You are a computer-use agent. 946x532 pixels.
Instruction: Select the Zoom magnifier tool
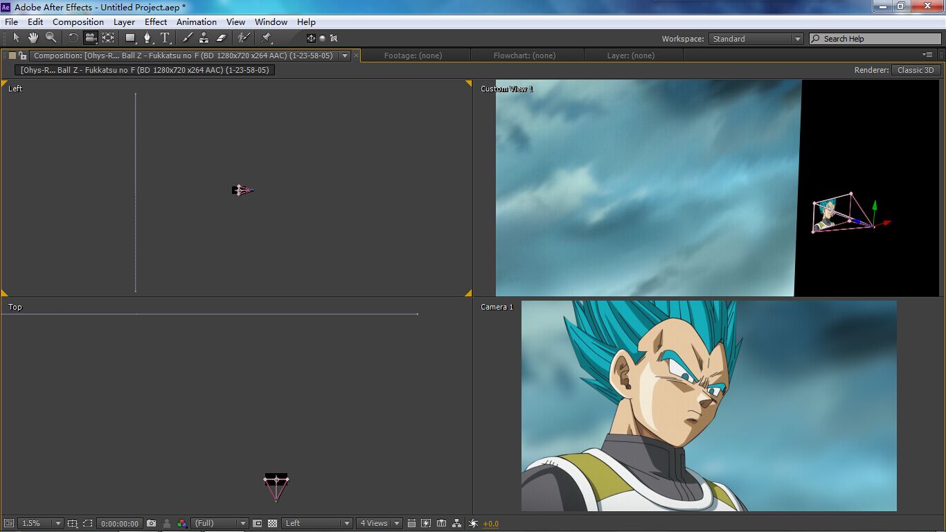coord(51,38)
